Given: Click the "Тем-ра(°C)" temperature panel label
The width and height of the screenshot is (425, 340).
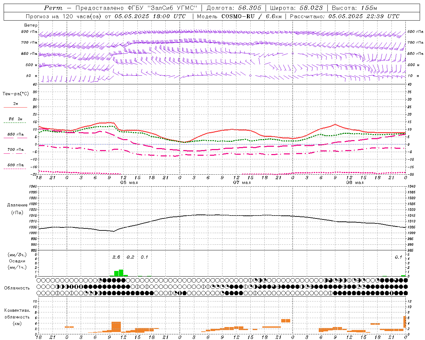Looking at the screenshot, I should coord(16,94).
